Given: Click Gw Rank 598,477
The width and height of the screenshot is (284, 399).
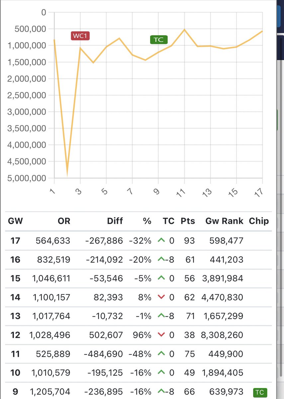Looking at the screenshot, I should click(226, 240).
